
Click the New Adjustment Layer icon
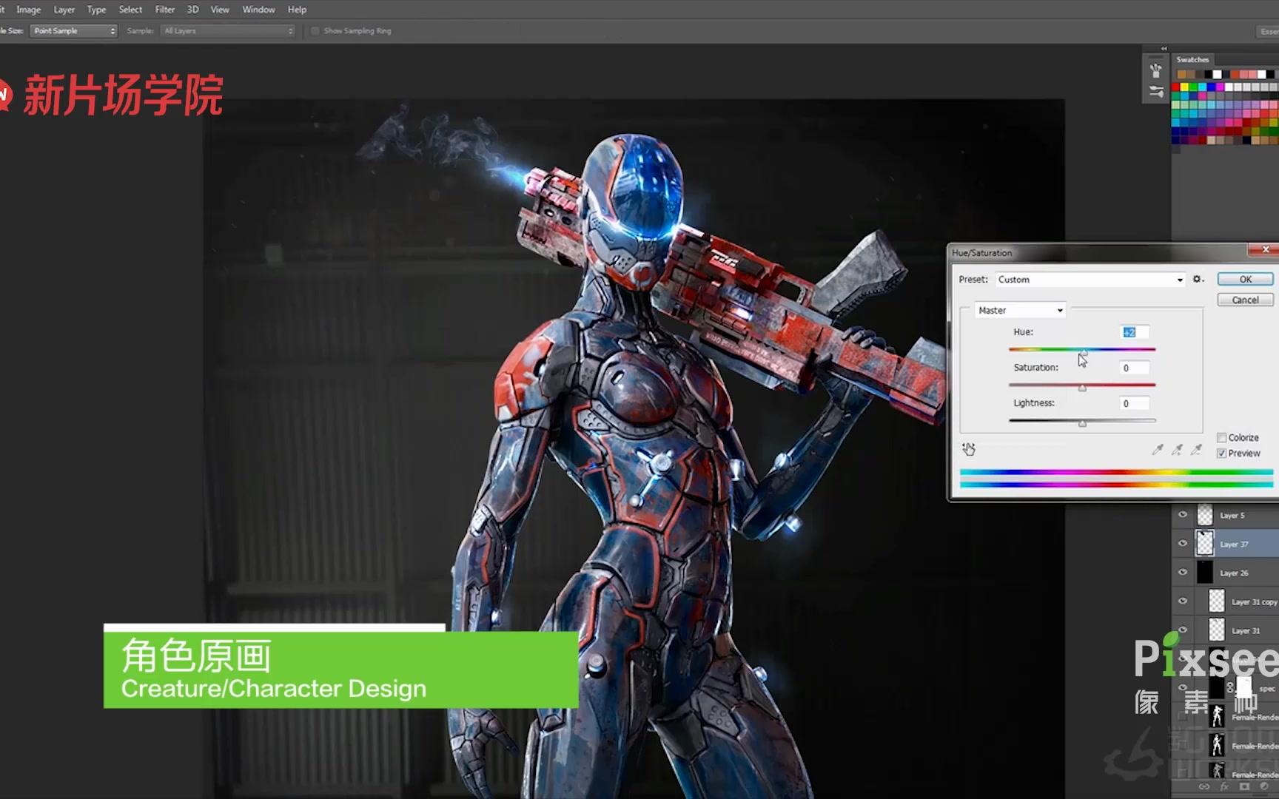tap(1264, 787)
